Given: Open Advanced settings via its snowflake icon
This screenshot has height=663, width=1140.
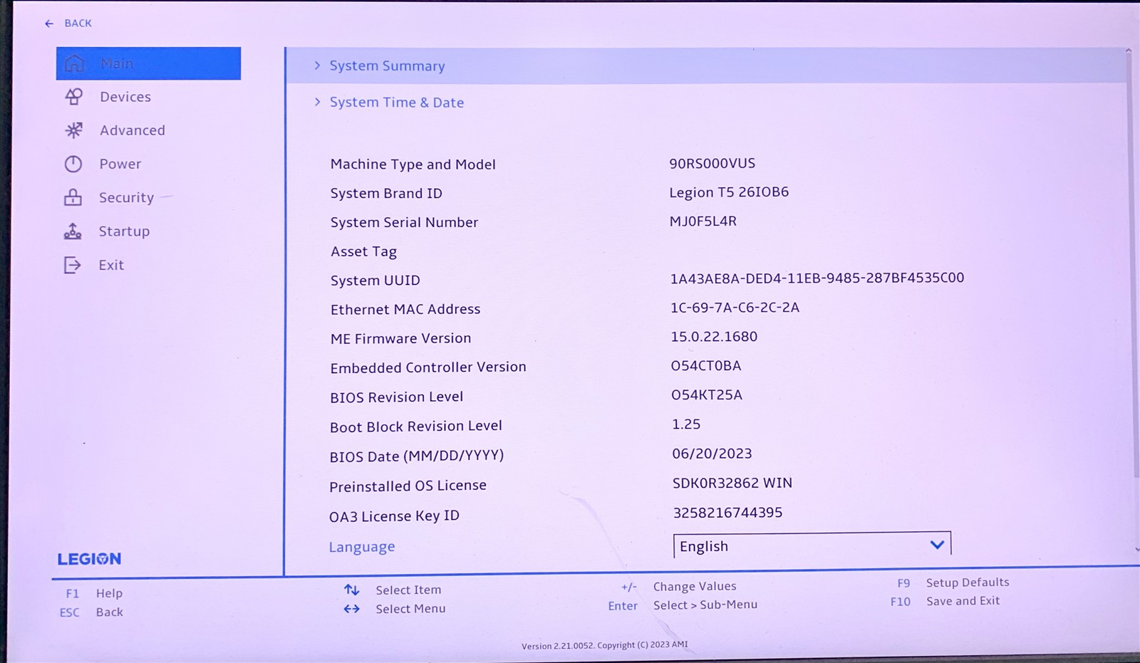Looking at the screenshot, I should (74, 130).
